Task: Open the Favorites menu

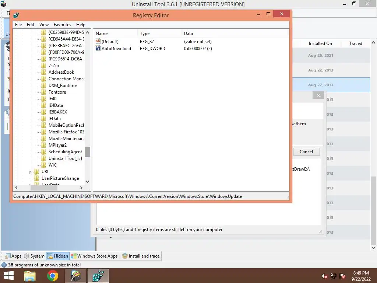Action: click(62, 25)
